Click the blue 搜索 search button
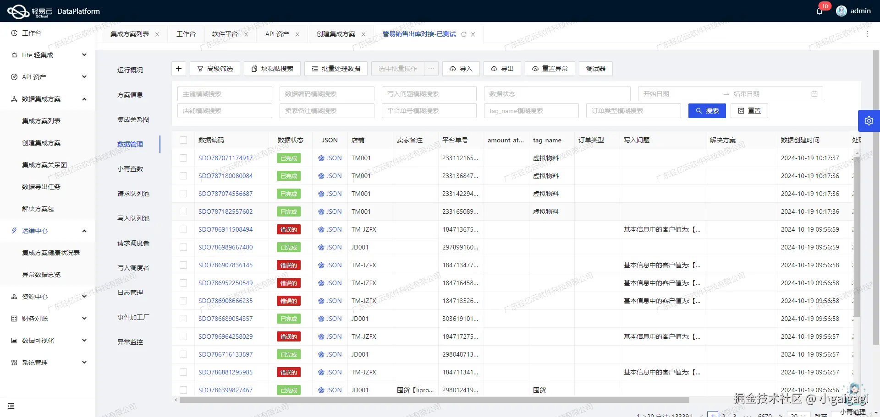This screenshot has width=880, height=417. coord(707,110)
